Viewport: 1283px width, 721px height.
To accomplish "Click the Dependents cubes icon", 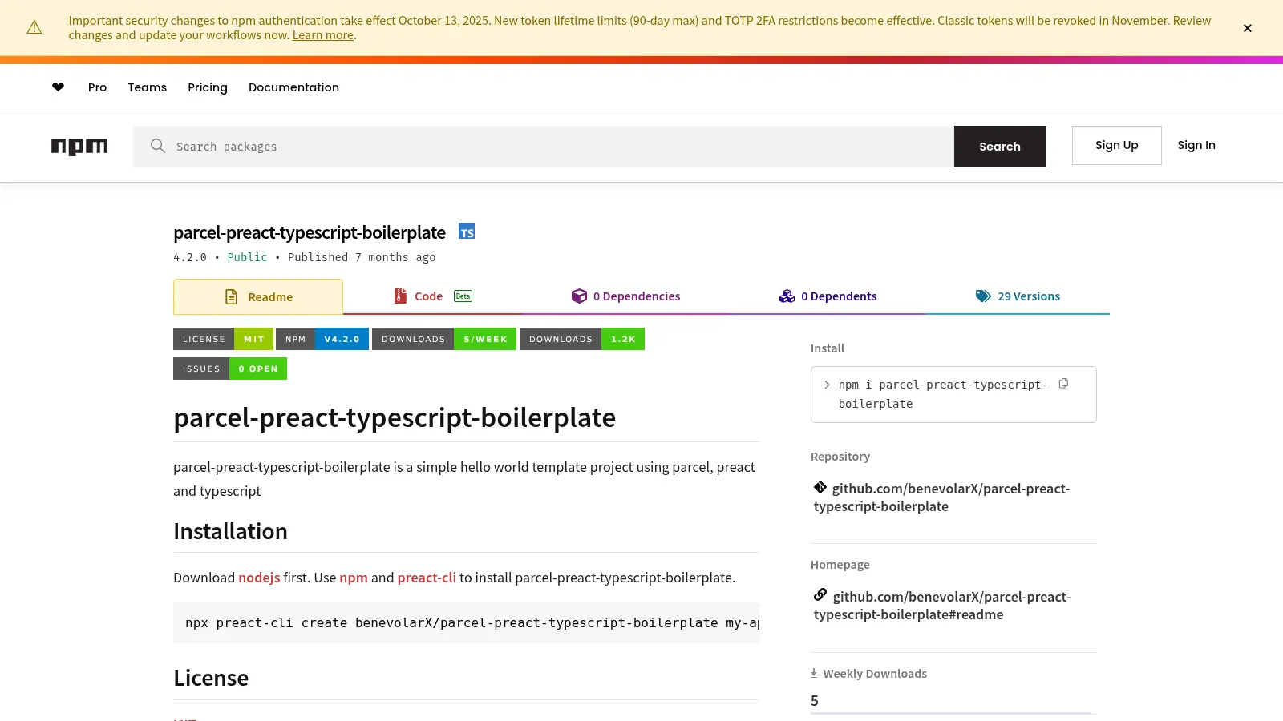I will coord(787,296).
